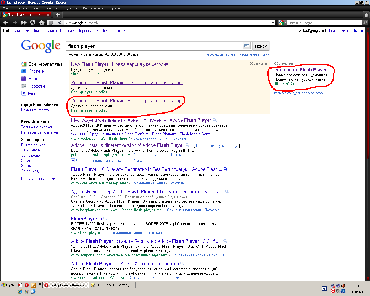370x296 pixels.
Task: Open the on-screen keyboard icon in search box
Action: [x=247, y=46]
